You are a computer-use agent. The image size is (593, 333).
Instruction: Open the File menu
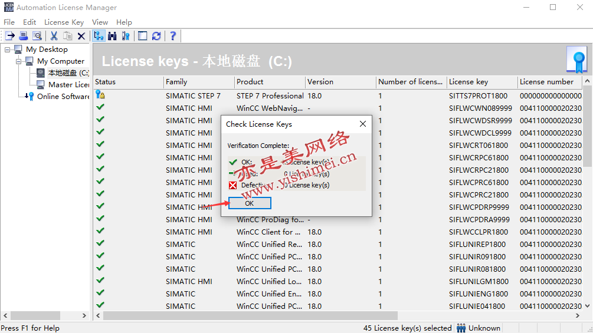(x=9, y=22)
